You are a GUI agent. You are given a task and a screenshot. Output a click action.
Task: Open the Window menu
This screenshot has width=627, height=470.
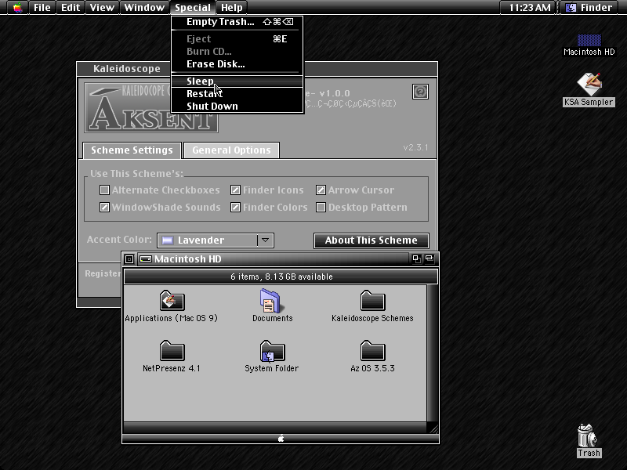[x=144, y=7]
